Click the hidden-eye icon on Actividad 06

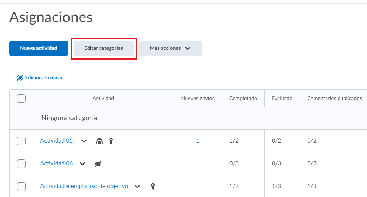[98, 164]
